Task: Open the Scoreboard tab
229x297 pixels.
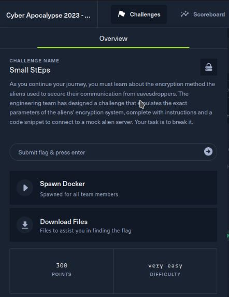Action: point(203,15)
